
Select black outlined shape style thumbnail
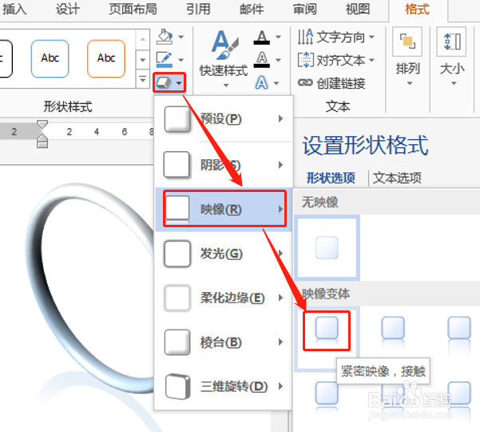pos(6,58)
